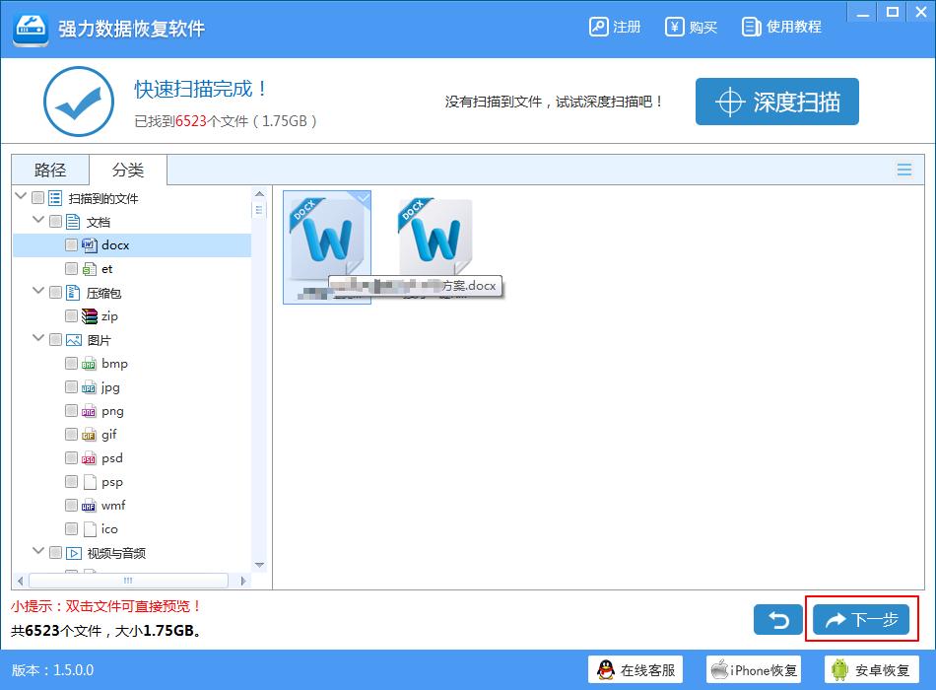This screenshot has width=936, height=690.
Task: Open the view options hamburger icon
Action: [903, 170]
